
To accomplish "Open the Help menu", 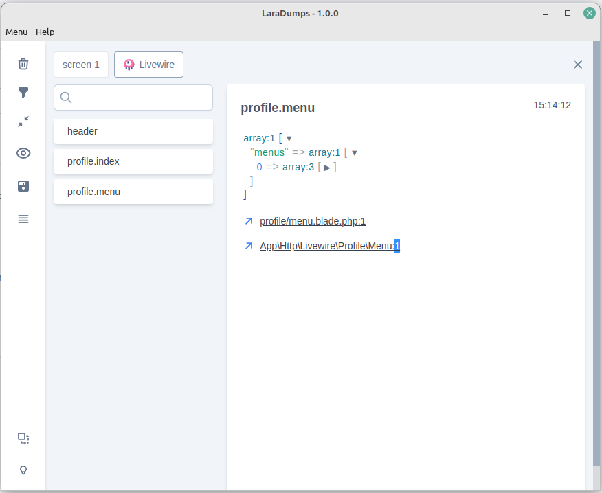I will [45, 32].
